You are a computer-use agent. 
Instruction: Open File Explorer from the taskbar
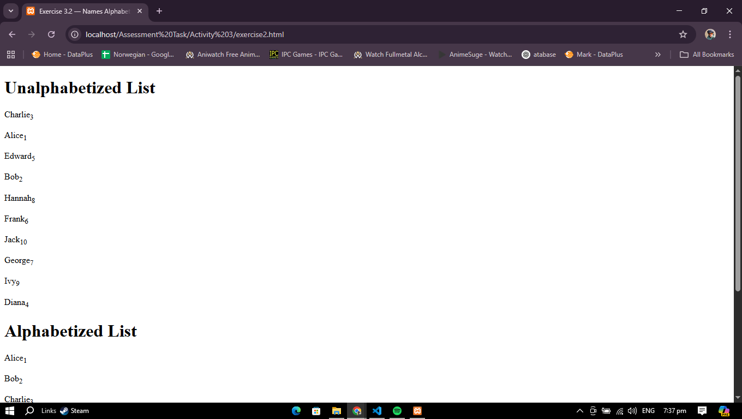pos(337,411)
